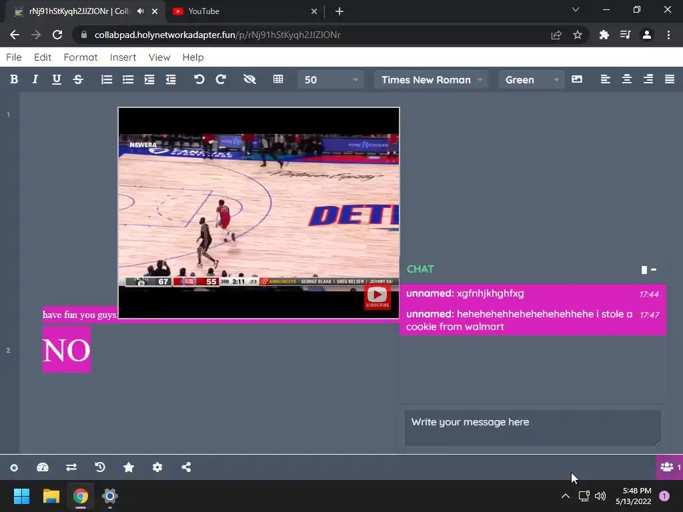Click the embedded basketball video
The height and width of the screenshot is (512, 683).
pos(259,213)
